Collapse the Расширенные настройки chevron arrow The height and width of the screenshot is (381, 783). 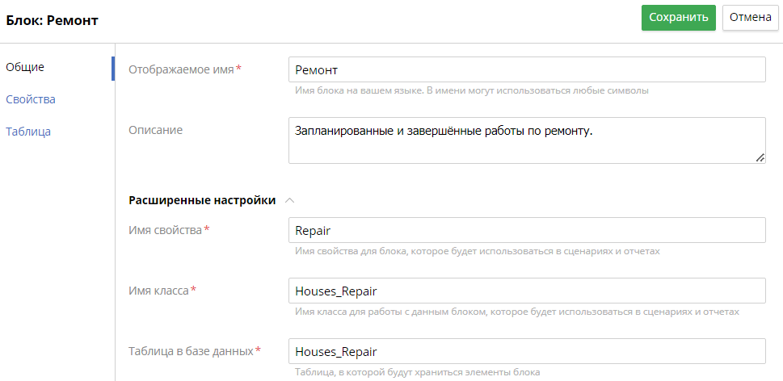(290, 200)
